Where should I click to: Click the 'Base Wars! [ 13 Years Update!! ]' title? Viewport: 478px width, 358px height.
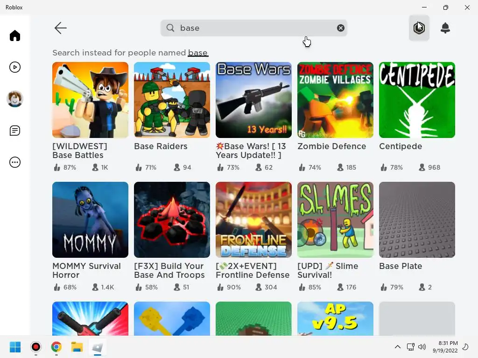tap(251, 151)
